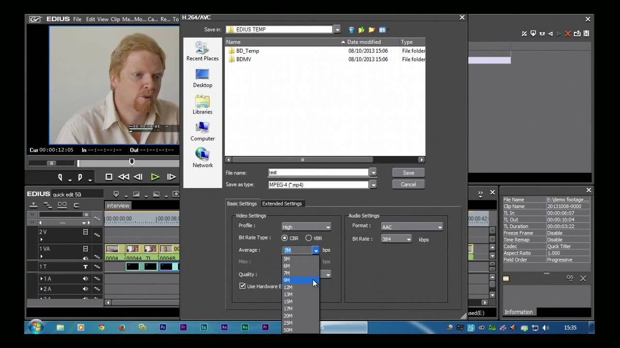The height and width of the screenshot is (348, 620).
Task: Click the previous arrow icon in bin toolbar
Action: click(x=550, y=33)
